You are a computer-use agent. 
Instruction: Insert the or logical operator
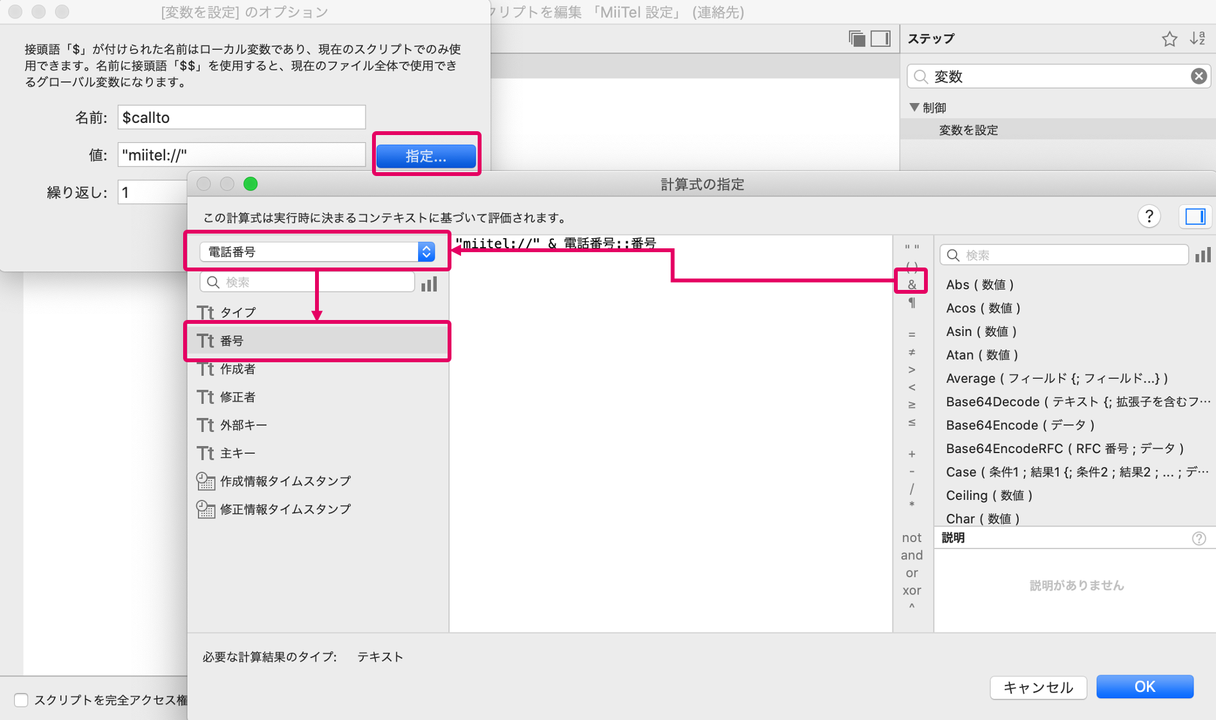912,573
